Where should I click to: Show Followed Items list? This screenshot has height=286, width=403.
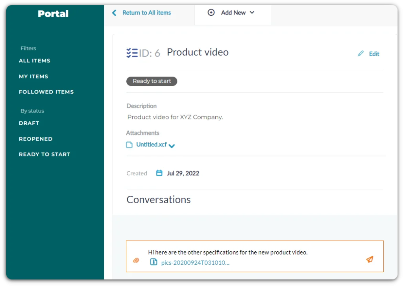pos(46,92)
